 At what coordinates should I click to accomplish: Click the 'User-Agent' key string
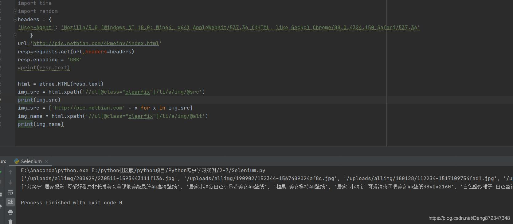coord(36,28)
